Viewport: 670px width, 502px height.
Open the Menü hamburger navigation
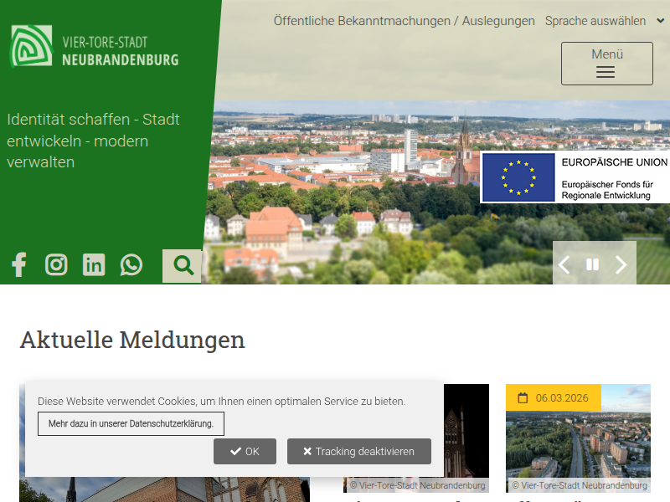[606, 64]
